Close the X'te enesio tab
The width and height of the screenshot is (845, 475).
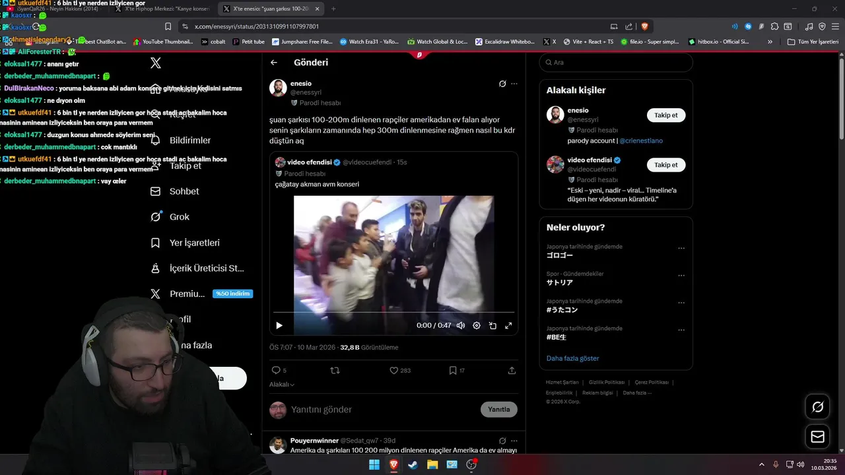click(x=318, y=9)
